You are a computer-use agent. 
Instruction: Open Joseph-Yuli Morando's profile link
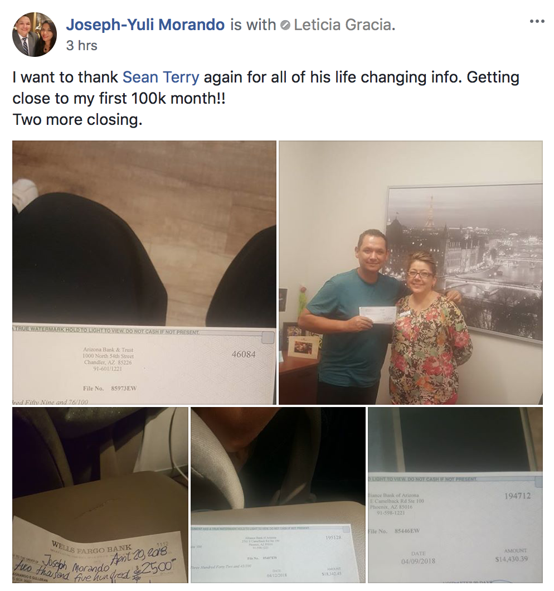[145, 25]
